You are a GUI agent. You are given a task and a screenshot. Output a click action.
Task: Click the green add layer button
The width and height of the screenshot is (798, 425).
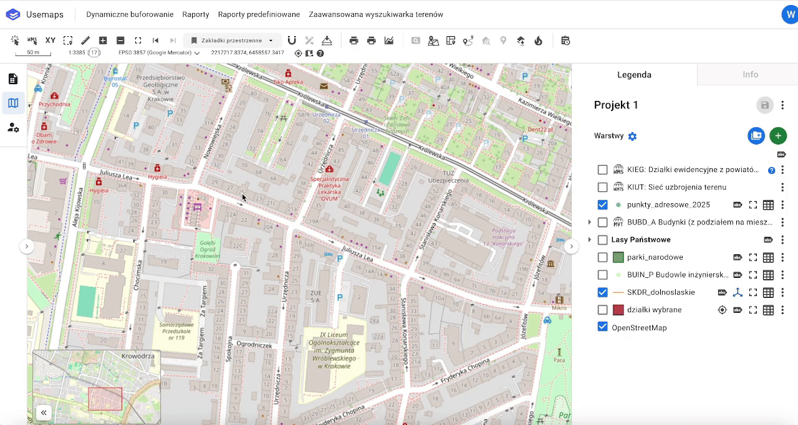pos(777,136)
